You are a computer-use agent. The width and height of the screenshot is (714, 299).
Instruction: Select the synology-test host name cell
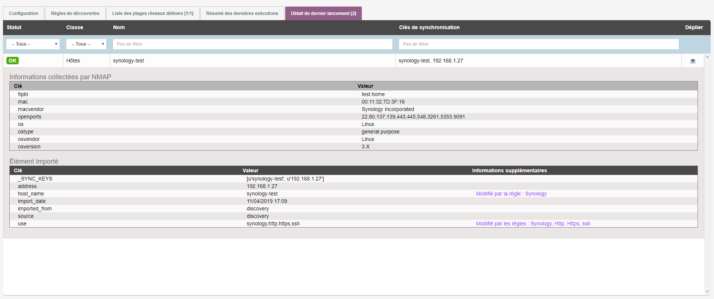point(128,61)
